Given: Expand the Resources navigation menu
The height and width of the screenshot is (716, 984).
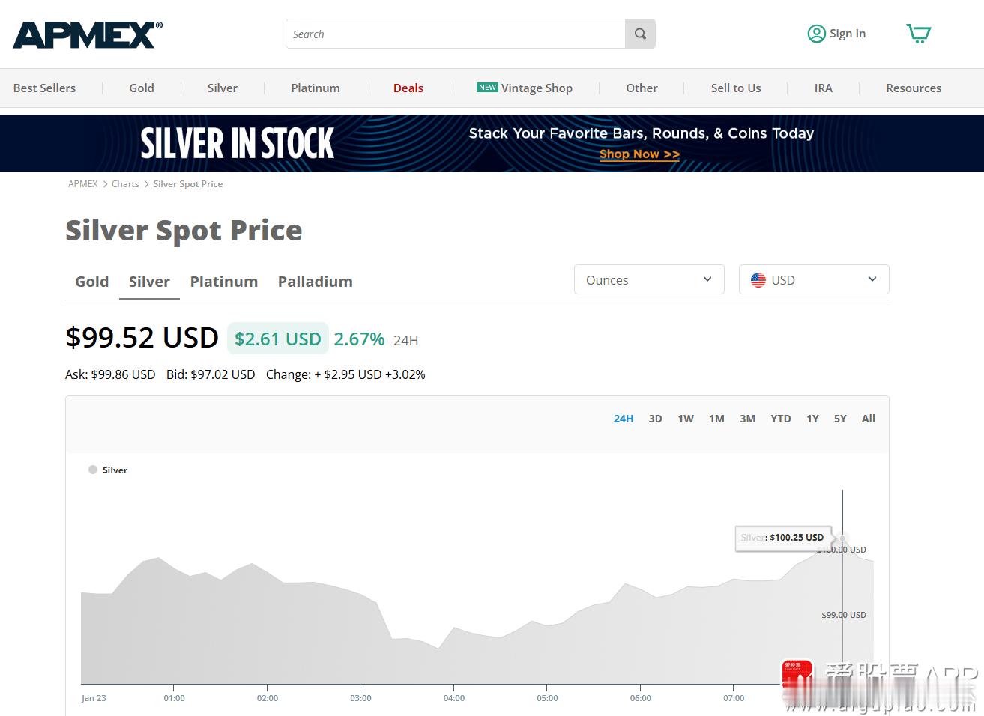Looking at the screenshot, I should tap(914, 88).
